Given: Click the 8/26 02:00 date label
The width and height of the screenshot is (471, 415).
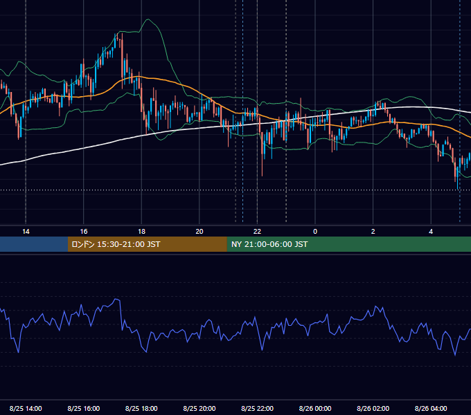Looking at the screenshot, I should click(373, 408).
